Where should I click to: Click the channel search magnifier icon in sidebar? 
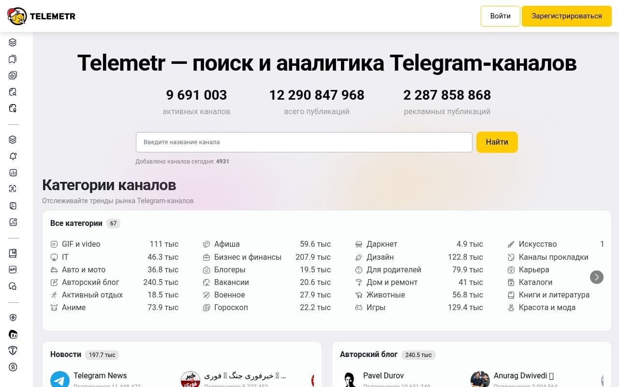pyautogui.click(x=13, y=91)
